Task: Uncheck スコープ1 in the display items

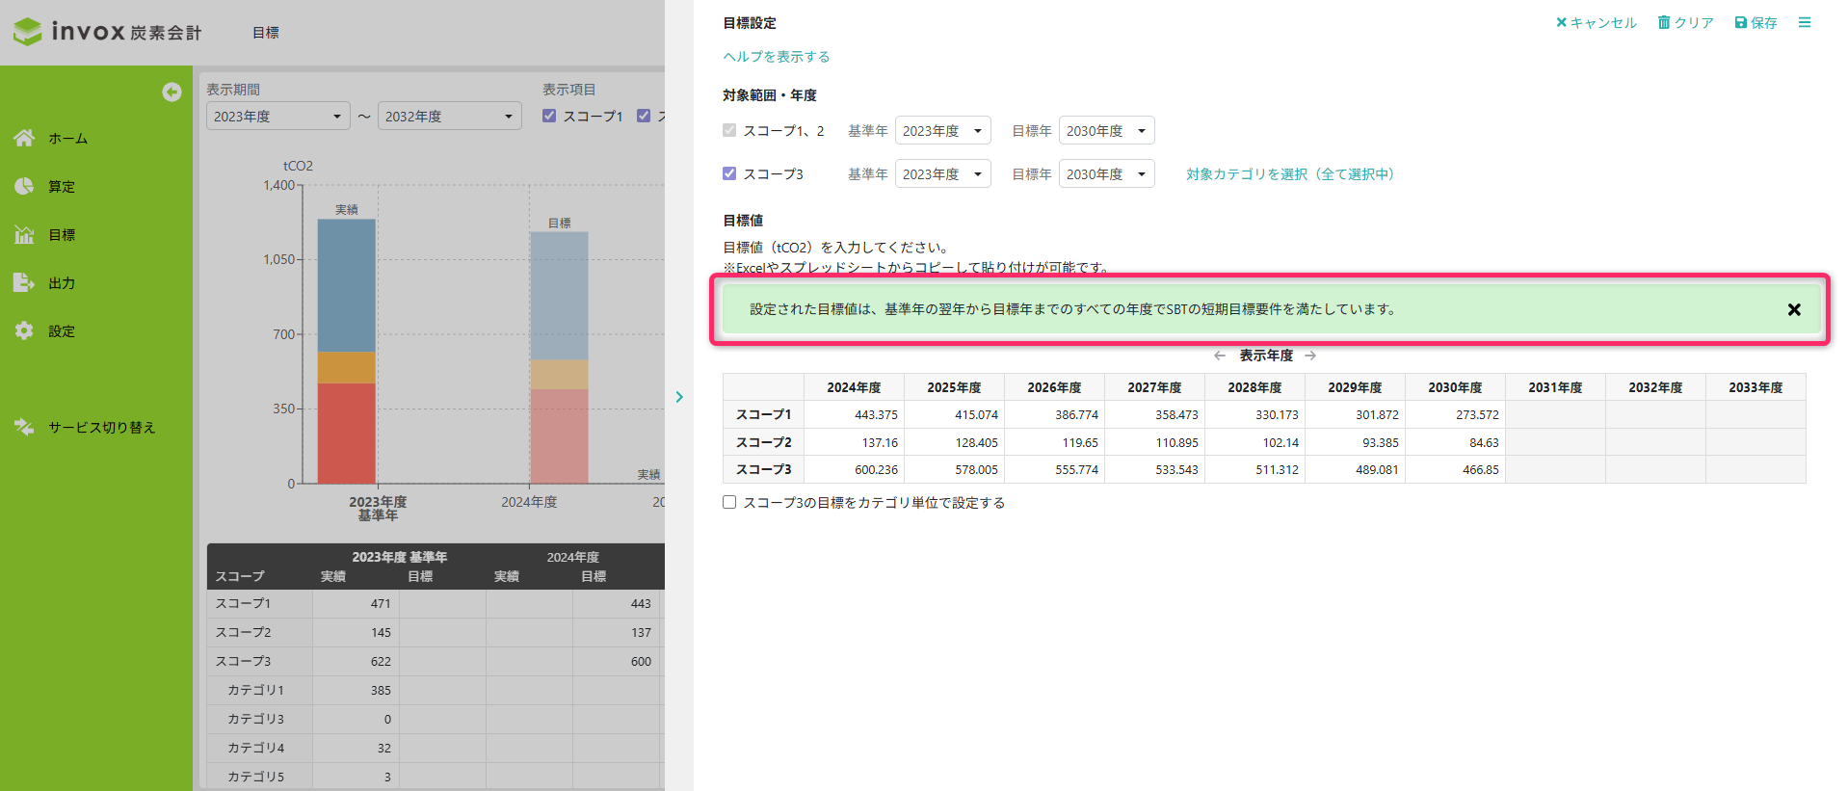Action: (549, 116)
